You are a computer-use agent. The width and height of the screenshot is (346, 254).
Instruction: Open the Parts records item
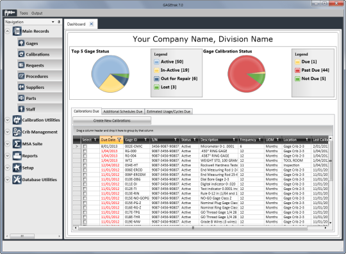(x=40, y=99)
